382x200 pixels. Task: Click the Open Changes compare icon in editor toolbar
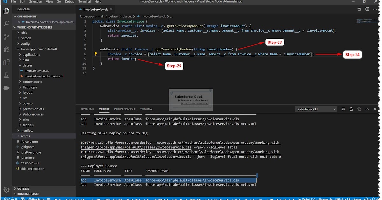coord(359,10)
